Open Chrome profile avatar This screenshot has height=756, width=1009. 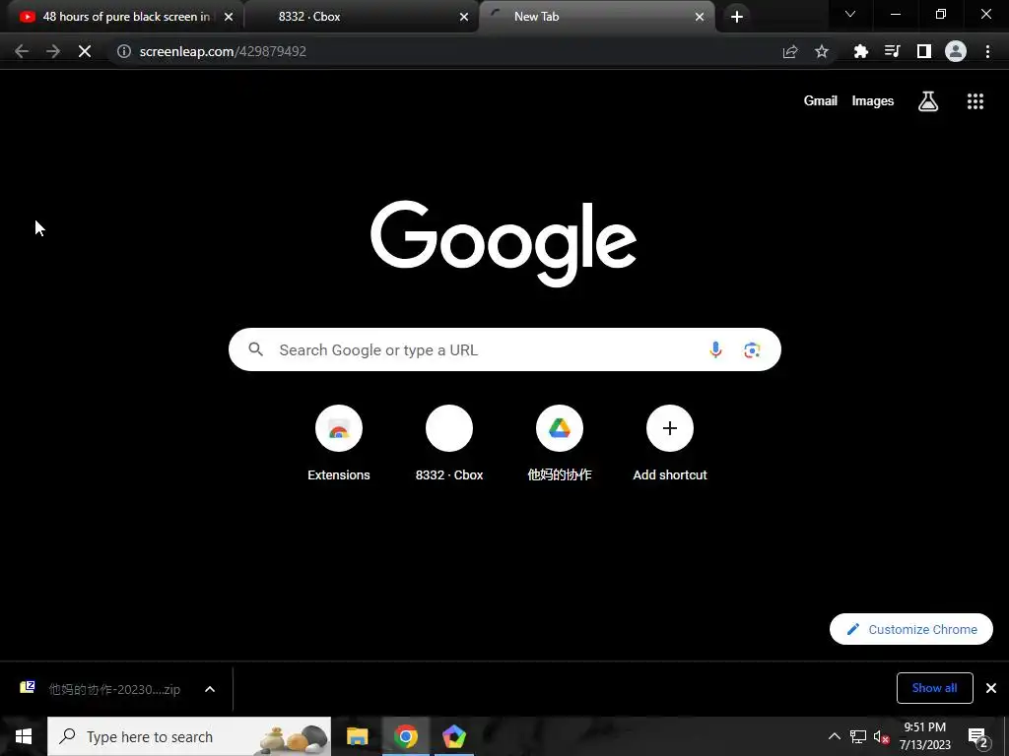(x=956, y=51)
